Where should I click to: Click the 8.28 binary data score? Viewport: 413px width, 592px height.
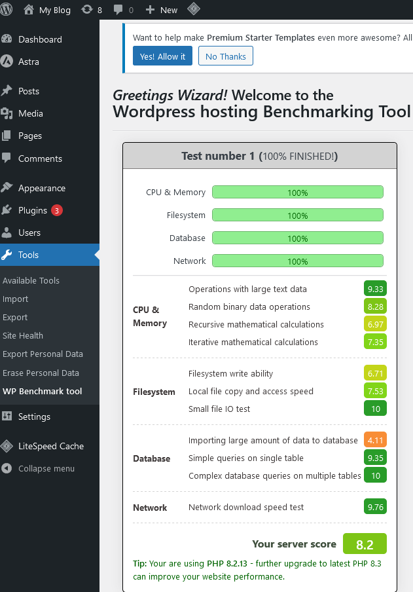pyautogui.click(x=375, y=306)
